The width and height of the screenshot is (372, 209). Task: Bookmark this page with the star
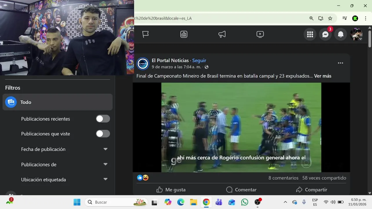[x=330, y=18]
